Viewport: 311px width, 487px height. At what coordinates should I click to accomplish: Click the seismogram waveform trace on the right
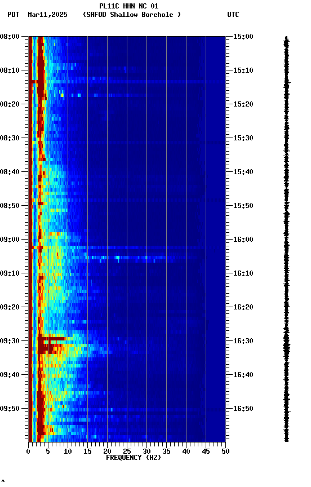(286, 239)
